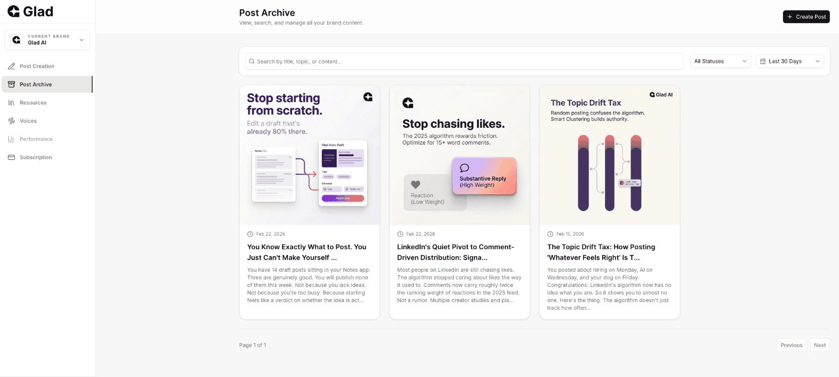839x377 pixels.
Task: Open the Last 30 Days dropdown
Action: (790, 61)
